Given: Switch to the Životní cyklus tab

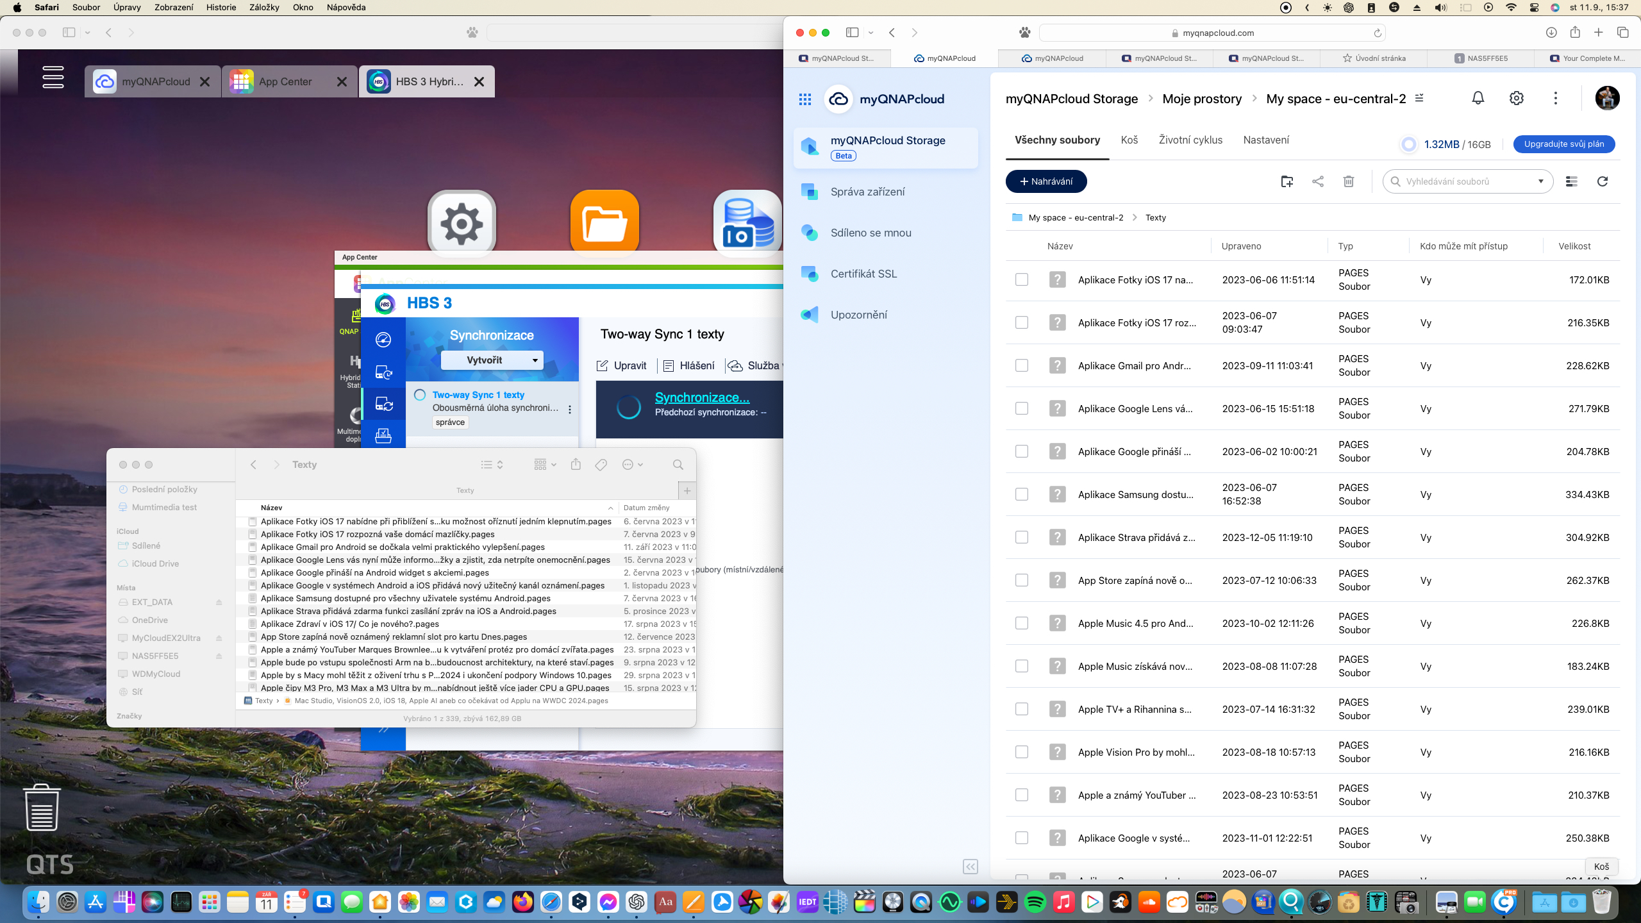Looking at the screenshot, I should (x=1190, y=140).
